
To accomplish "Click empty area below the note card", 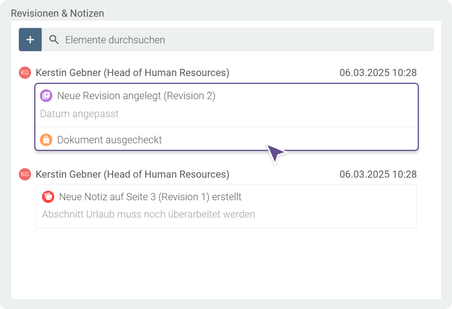I will 226,263.
